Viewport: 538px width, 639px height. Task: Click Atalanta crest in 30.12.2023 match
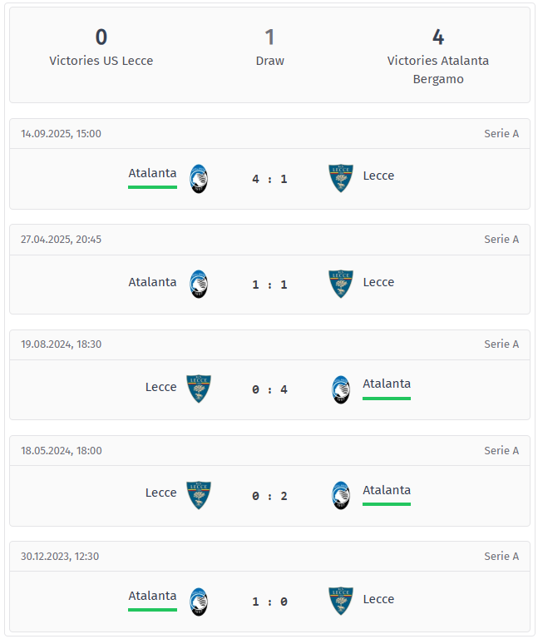coord(199,602)
